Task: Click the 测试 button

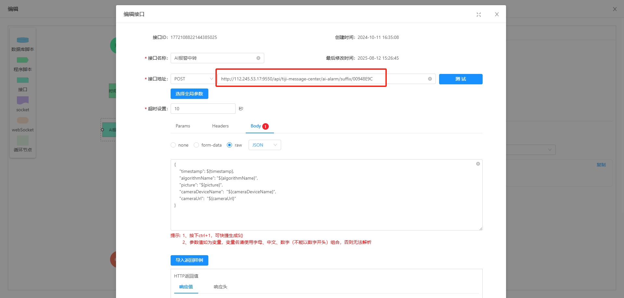Action: point(461,79)
